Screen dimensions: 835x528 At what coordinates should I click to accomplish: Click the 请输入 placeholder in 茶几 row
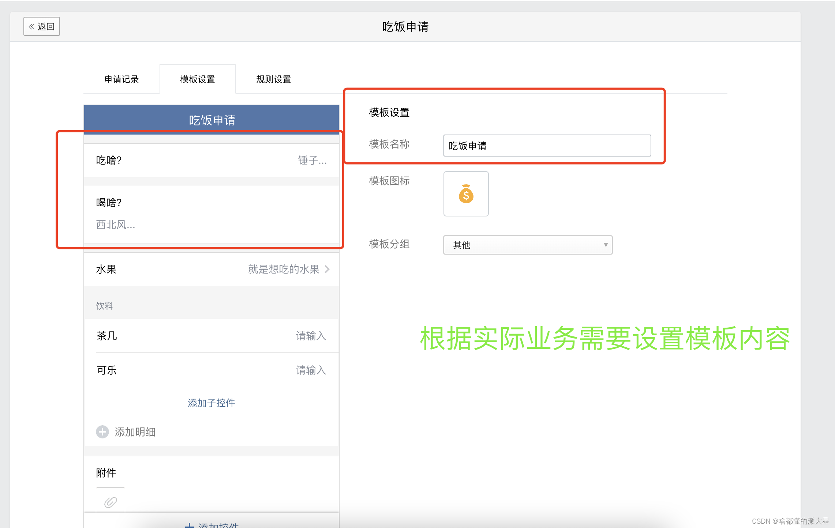311,336
